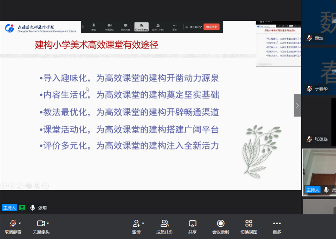Click camera icon in the shared slide toolbar
Screen dimensions: 336x239
[x=110, y=26]
